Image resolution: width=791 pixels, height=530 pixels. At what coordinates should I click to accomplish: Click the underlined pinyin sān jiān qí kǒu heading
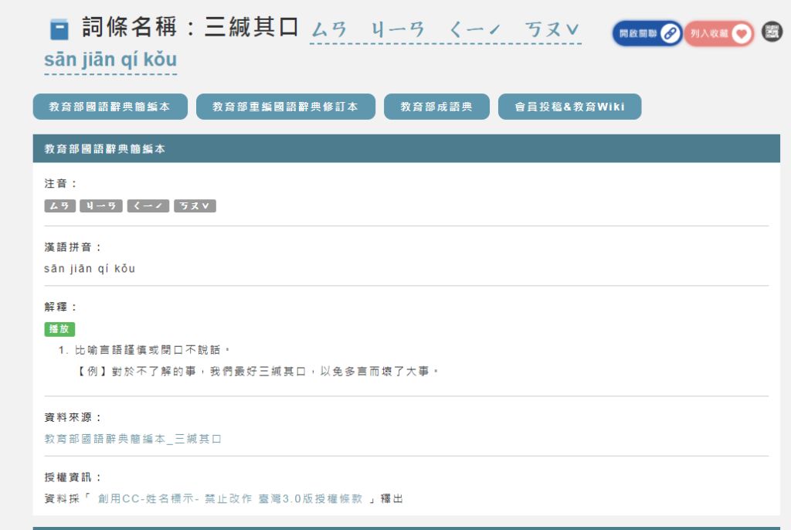110,60
